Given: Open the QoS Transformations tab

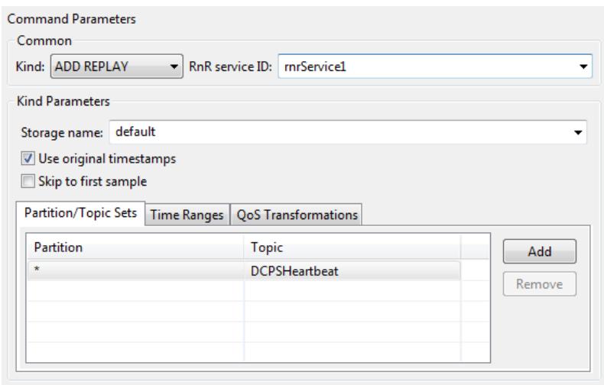Looking at the screenshot, I should (x=297, y=215).
